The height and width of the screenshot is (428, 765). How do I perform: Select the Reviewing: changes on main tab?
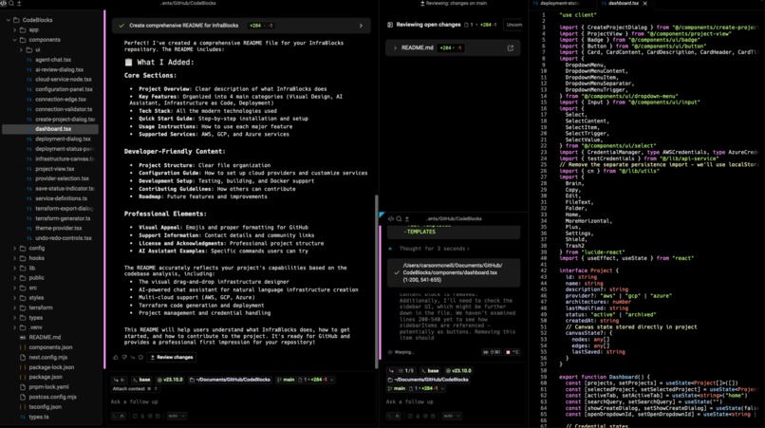click(454, 4)
